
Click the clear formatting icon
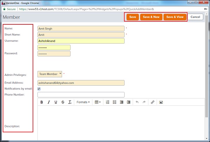click(70, 102)
